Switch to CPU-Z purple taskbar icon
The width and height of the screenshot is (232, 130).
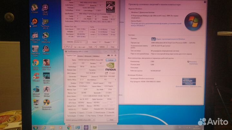86,127
